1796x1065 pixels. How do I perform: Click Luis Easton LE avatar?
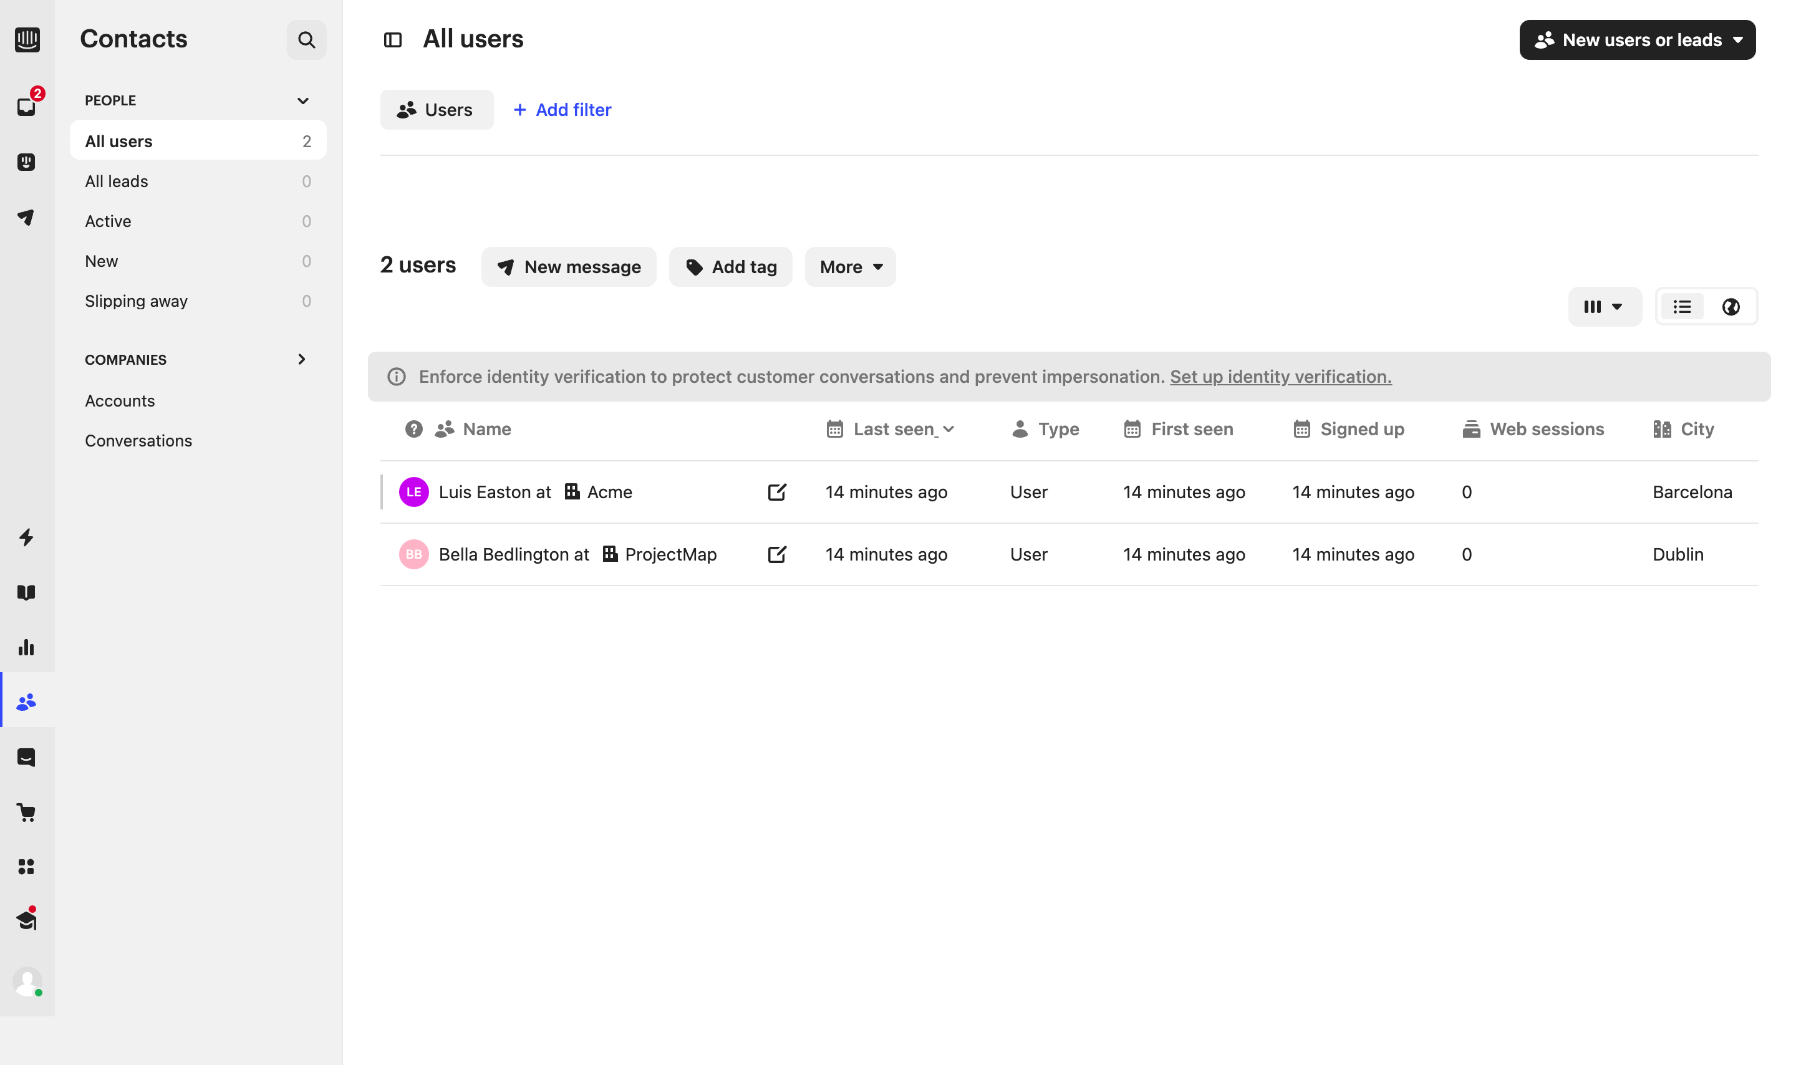(414, 493)
